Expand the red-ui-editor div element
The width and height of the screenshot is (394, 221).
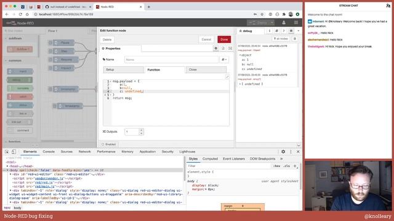point(10,174)
